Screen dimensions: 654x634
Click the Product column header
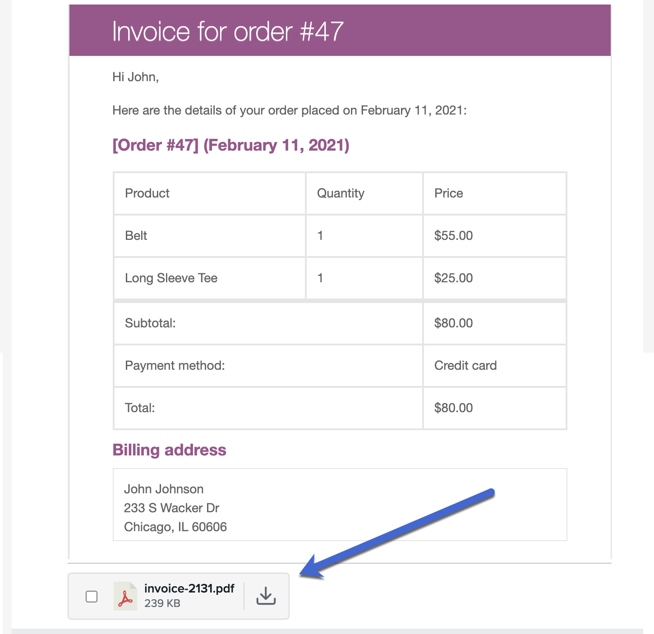click(x=147, y=193)
